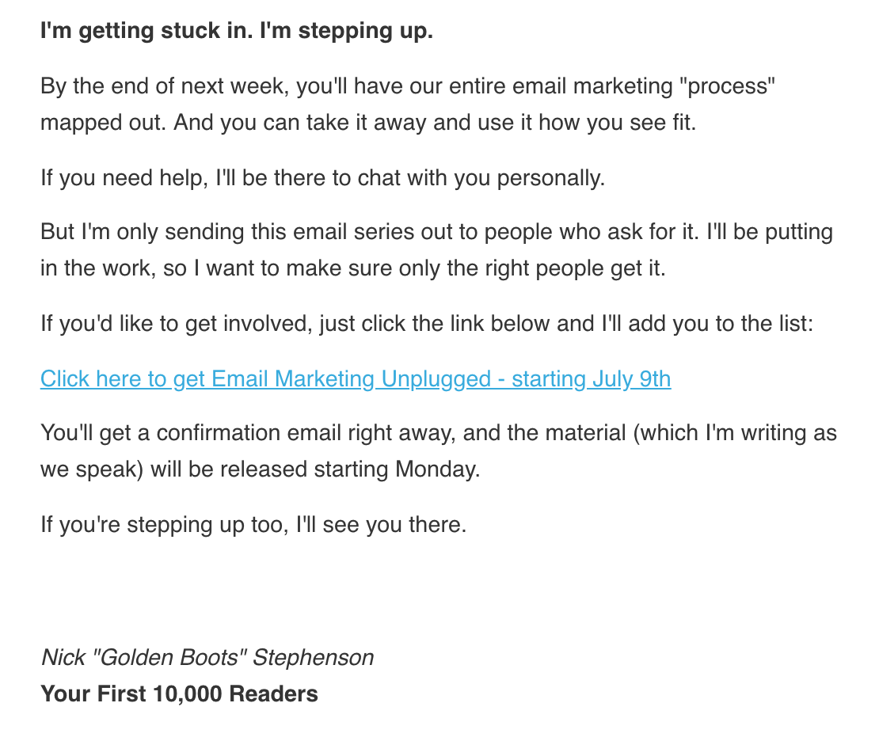The width and height of the screenshot is (879, 741).
Task: Click the bold heading "I'm getting stuck in"
Action: tap(146, 30)
